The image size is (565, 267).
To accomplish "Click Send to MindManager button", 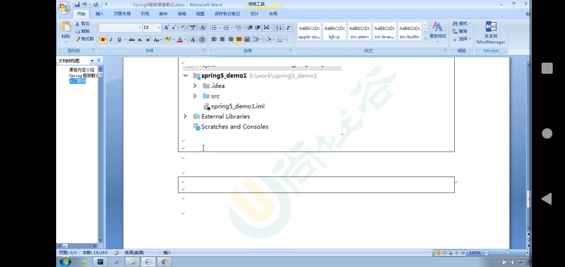I will 491,33.
